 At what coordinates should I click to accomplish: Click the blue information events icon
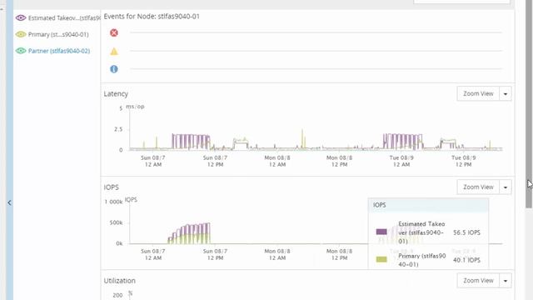[x=114, y=69]
